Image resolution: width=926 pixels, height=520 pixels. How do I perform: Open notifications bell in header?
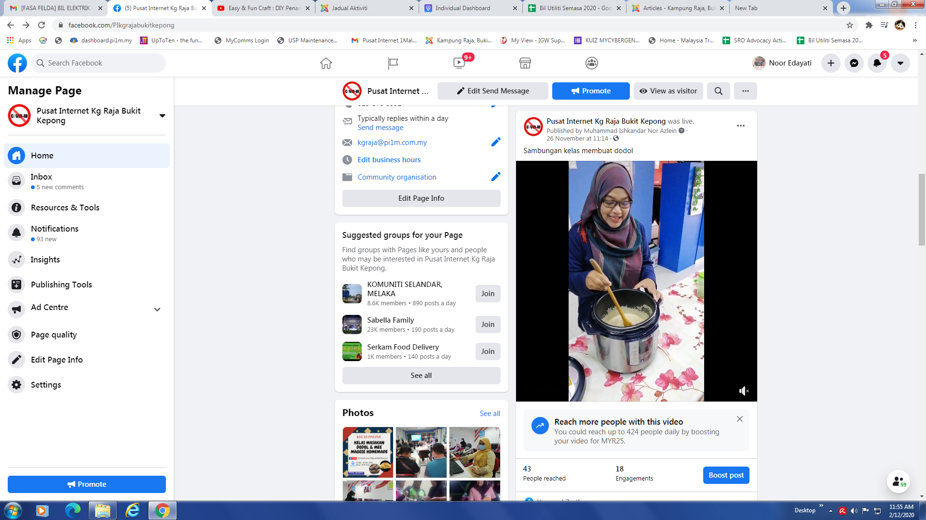877,63
